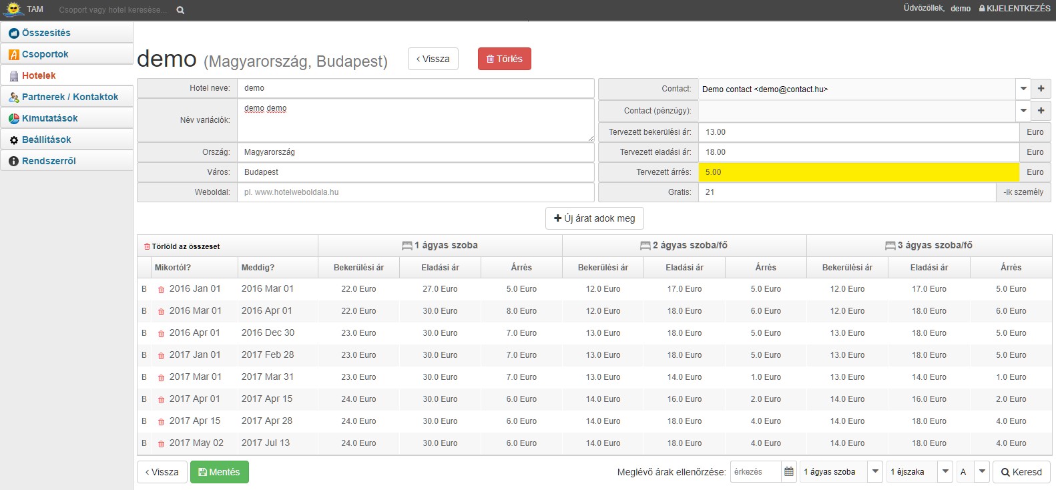The width and height of the screenshot is (1056, 490).
Task: Open the room type dropdown '1 ágyas szoba'
Action: point(875,472)
